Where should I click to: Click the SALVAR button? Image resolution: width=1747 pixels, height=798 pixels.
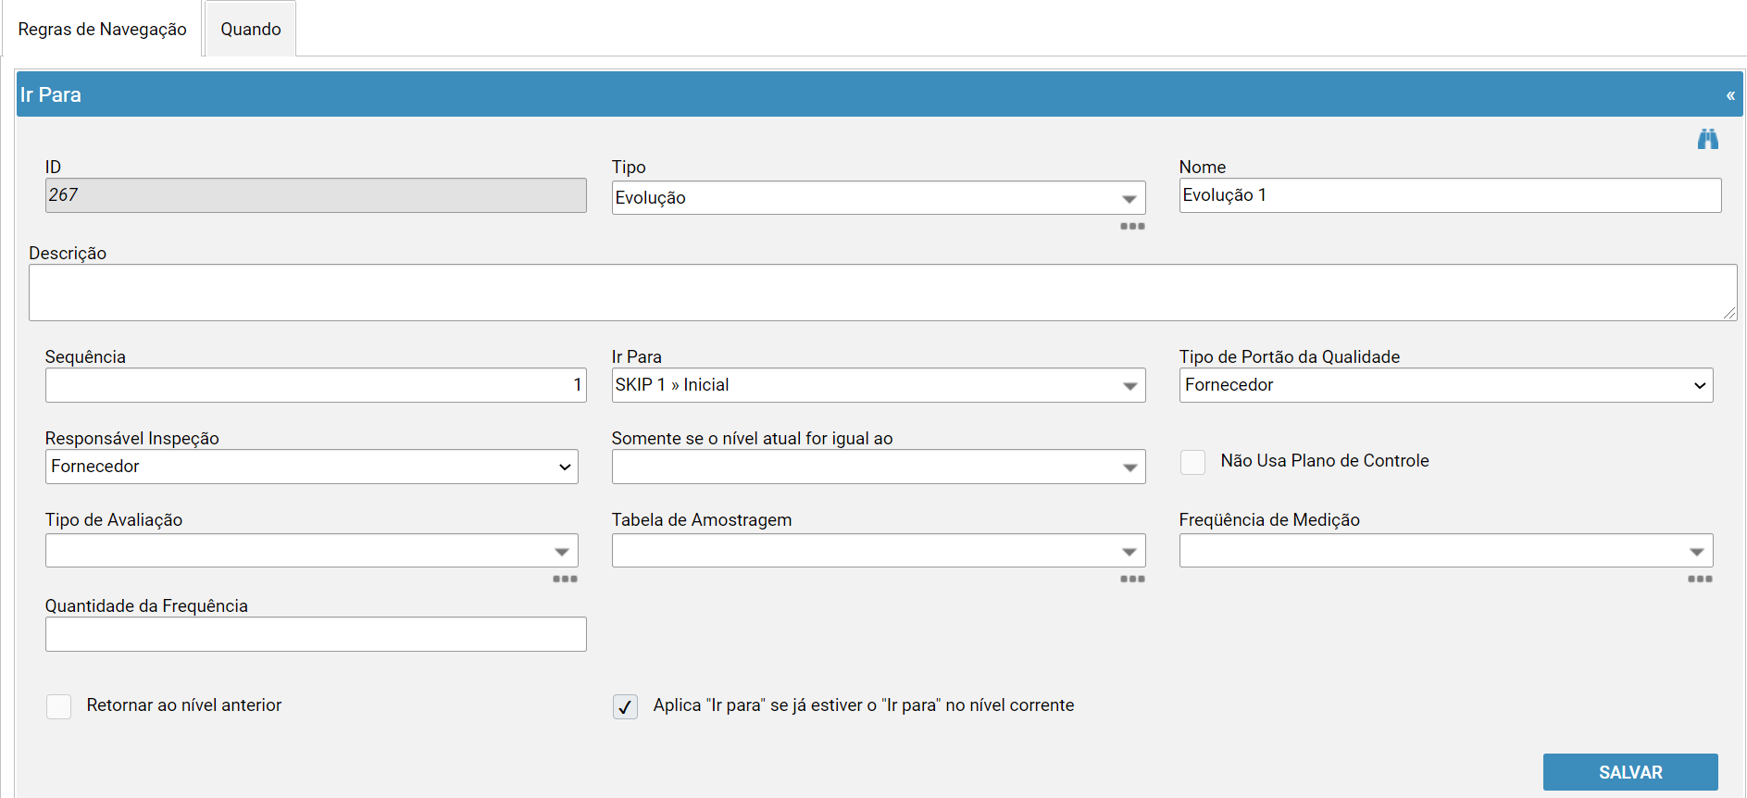(1629, 772)
